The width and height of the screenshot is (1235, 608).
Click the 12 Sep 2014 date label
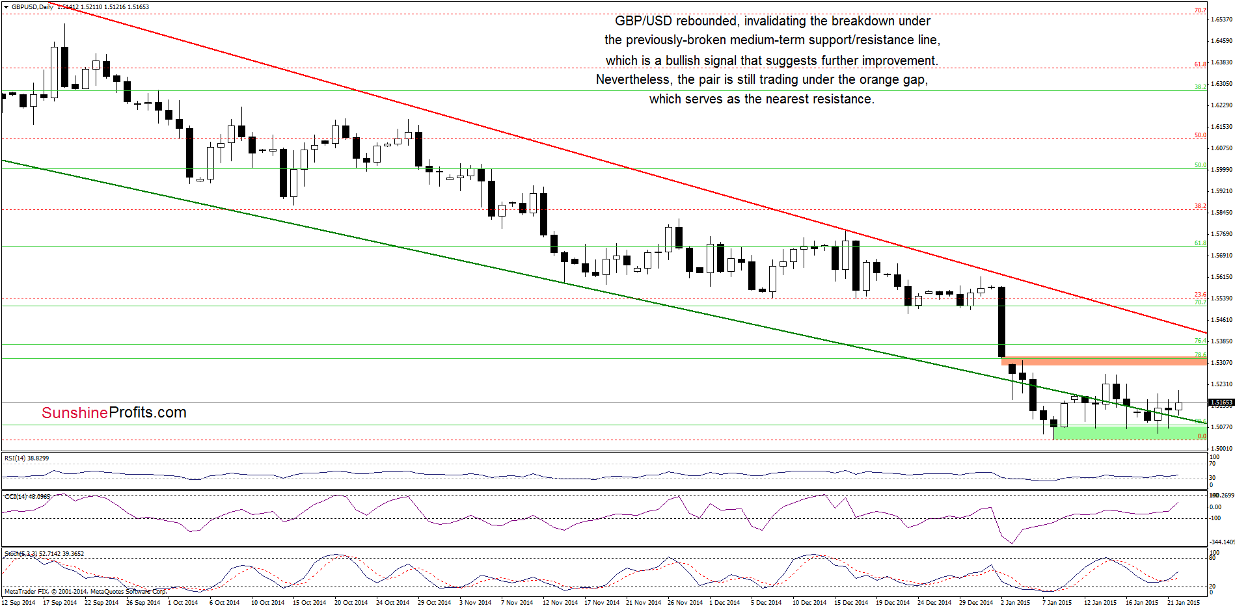pyautogui.click(x=18, y=603)
